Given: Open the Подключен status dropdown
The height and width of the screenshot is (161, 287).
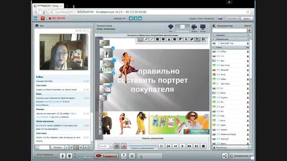Looking at the screenshot, I should [x=250, y=147].
